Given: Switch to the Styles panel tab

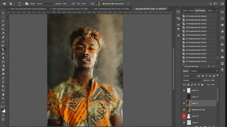Looking at the screenshot, I should (191, 11).
